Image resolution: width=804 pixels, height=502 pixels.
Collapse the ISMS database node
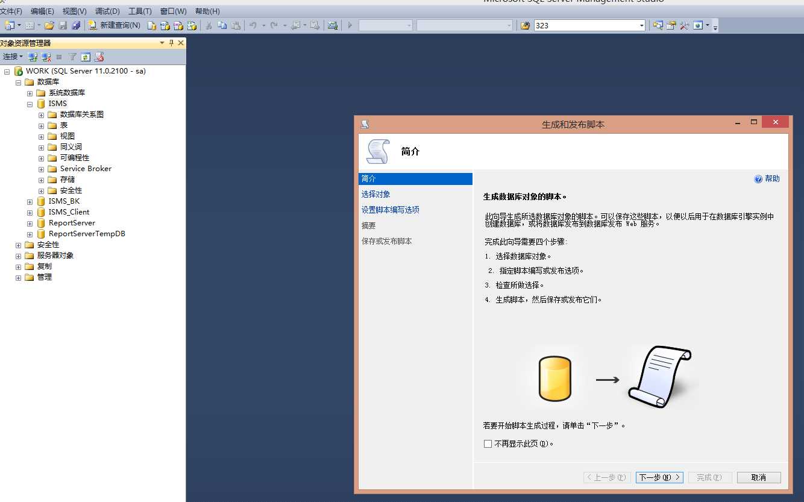coord(30,104)
